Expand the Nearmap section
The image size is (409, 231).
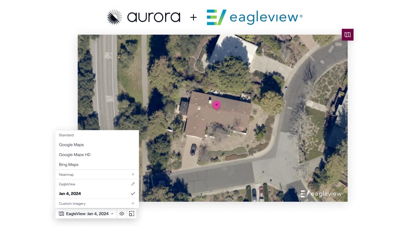(x=97, y=174)
